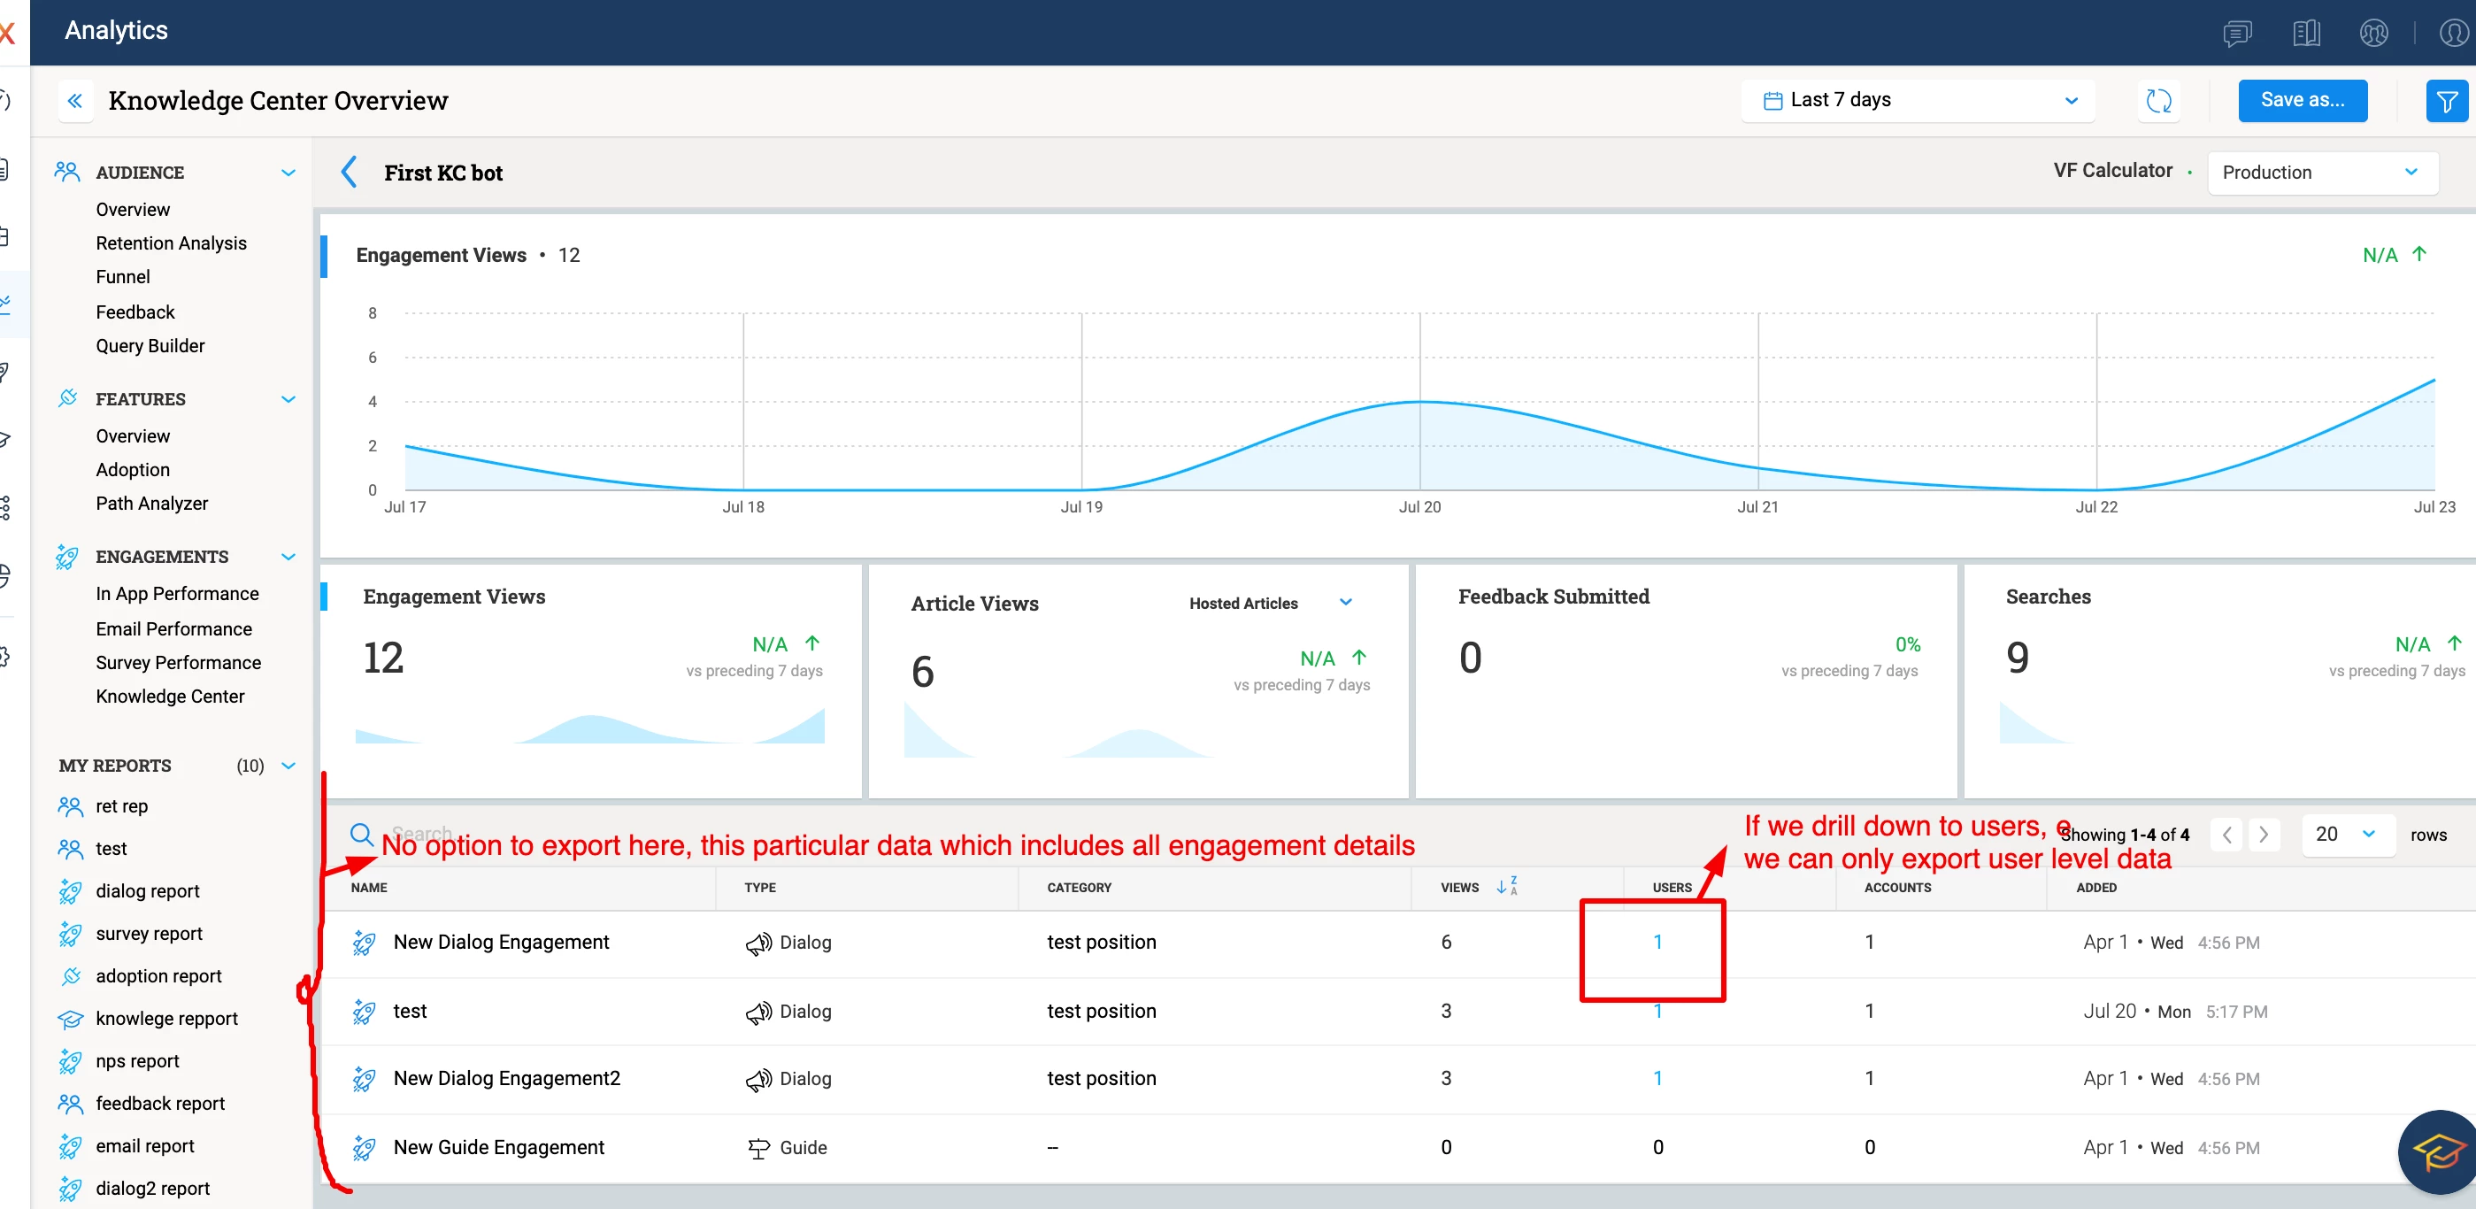Click the Features section plug icon

pyautogui.click(x=67, y=398)
